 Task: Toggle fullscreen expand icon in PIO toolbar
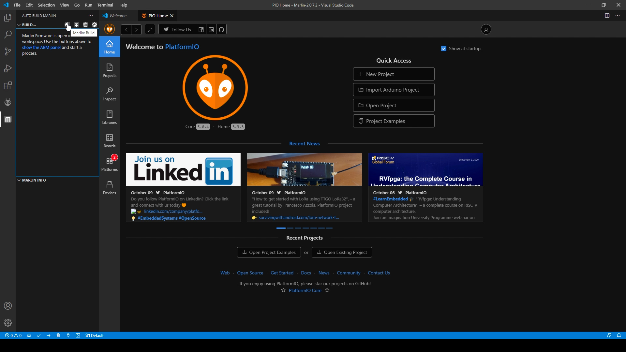click(150, 30)
